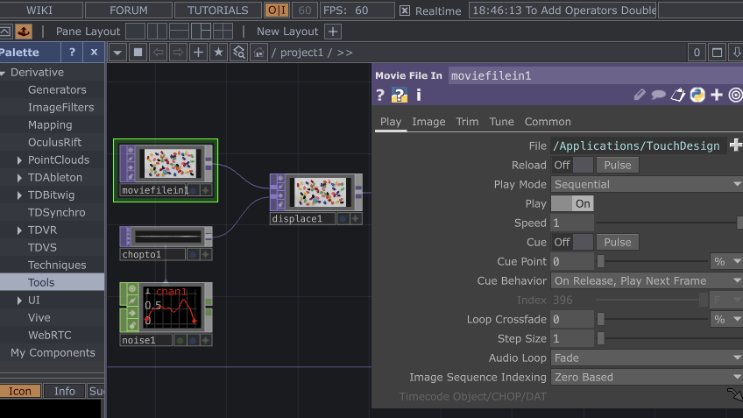
Task: Toggle noise1 green export flag
Action: pos(180,340)
